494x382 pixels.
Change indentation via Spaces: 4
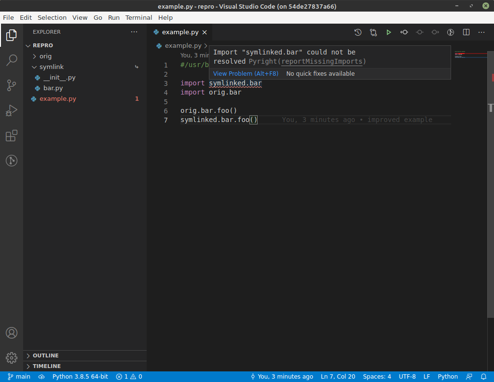coord(377,377)
